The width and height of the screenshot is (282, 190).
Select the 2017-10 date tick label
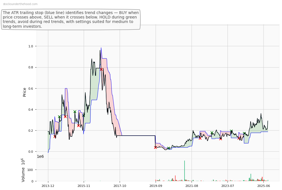(120, 186)
